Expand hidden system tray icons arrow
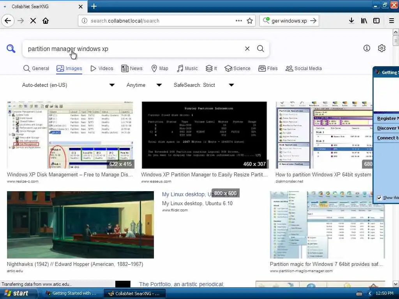 (370, 294)
